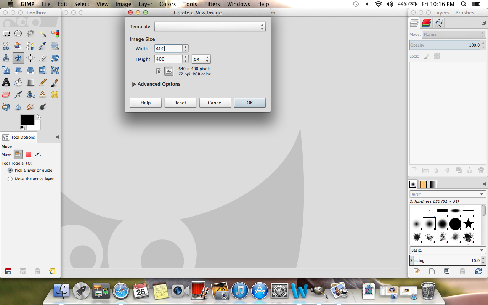Image resolution: width=488 pixels, height=305 pixels.
Task: Select the Text tool
Action: coord(6,82)
